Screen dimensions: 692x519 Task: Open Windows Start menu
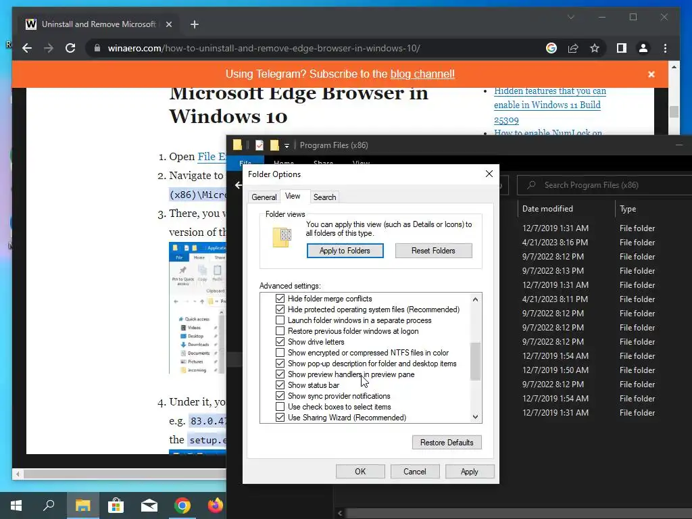16,505
